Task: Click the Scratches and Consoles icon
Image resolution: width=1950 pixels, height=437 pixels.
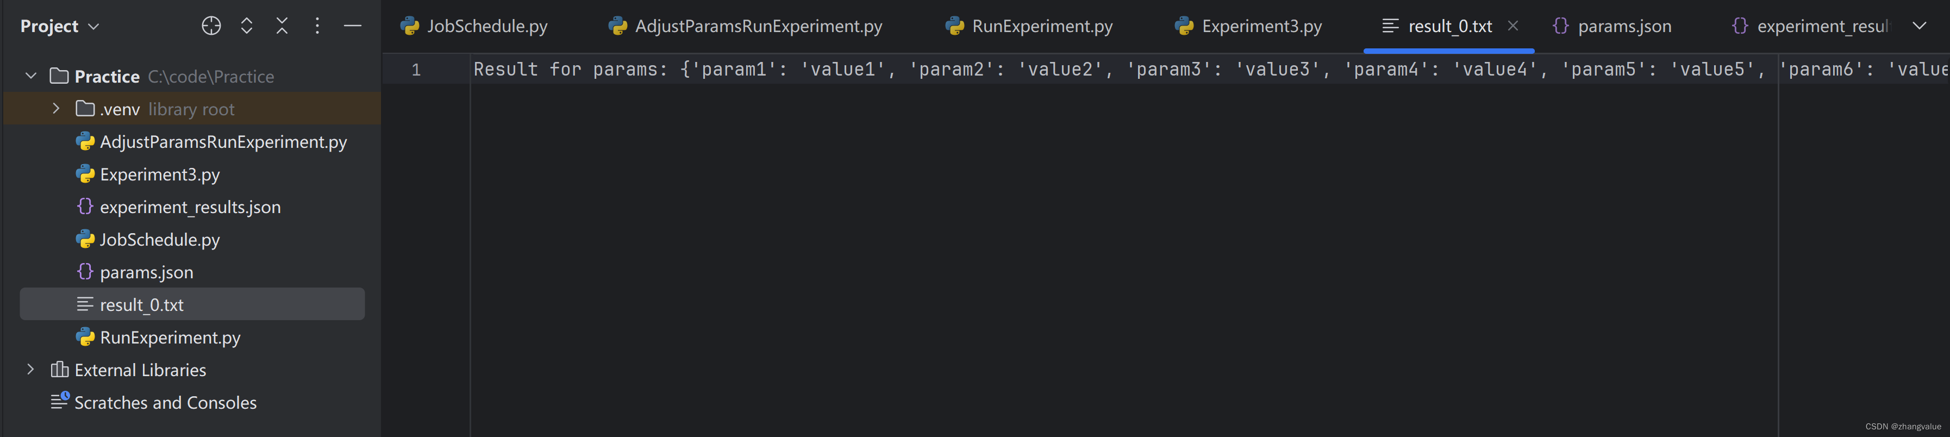Action: point(60,400)
